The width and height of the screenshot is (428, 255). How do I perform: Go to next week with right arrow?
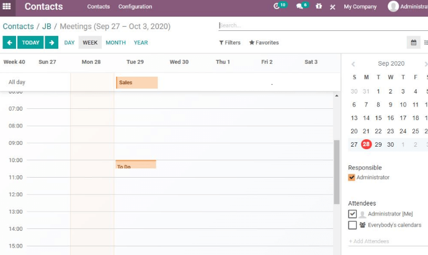(x=51, y=43)
